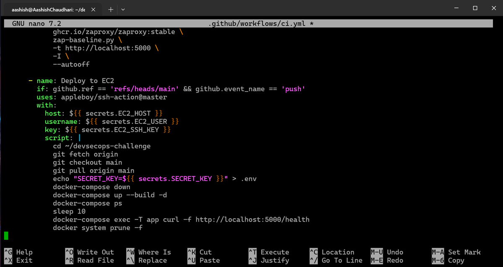This screenshot has height=267, width=503.
Task: Click the 'refs/heads/main' string
Action: pyautogui.click(x=145, y=89)
